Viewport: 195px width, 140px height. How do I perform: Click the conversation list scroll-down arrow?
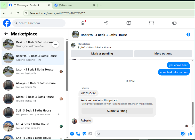pos(67,137)
